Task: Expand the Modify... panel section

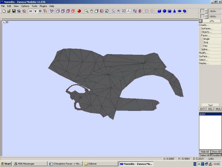Action: tap(204, 53)
